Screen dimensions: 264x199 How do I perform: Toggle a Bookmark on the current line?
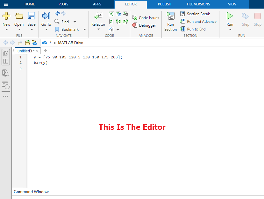coord(70,29)
